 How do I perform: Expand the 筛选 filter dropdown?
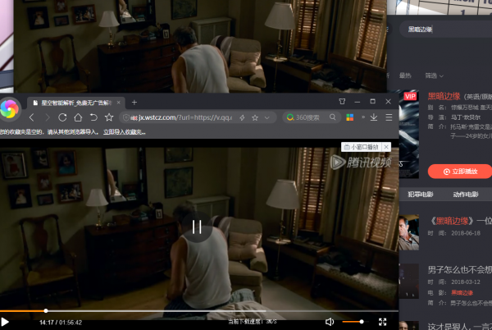[435, 76]
